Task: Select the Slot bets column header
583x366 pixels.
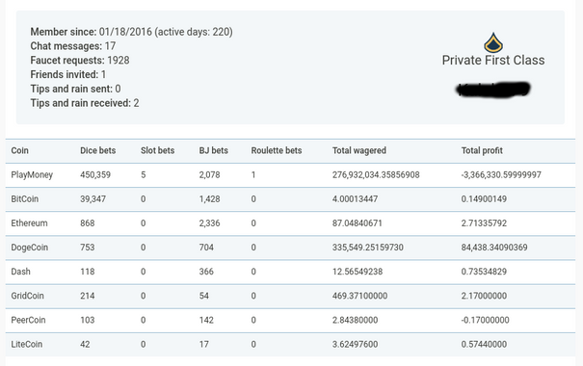Action: point(157,150)
